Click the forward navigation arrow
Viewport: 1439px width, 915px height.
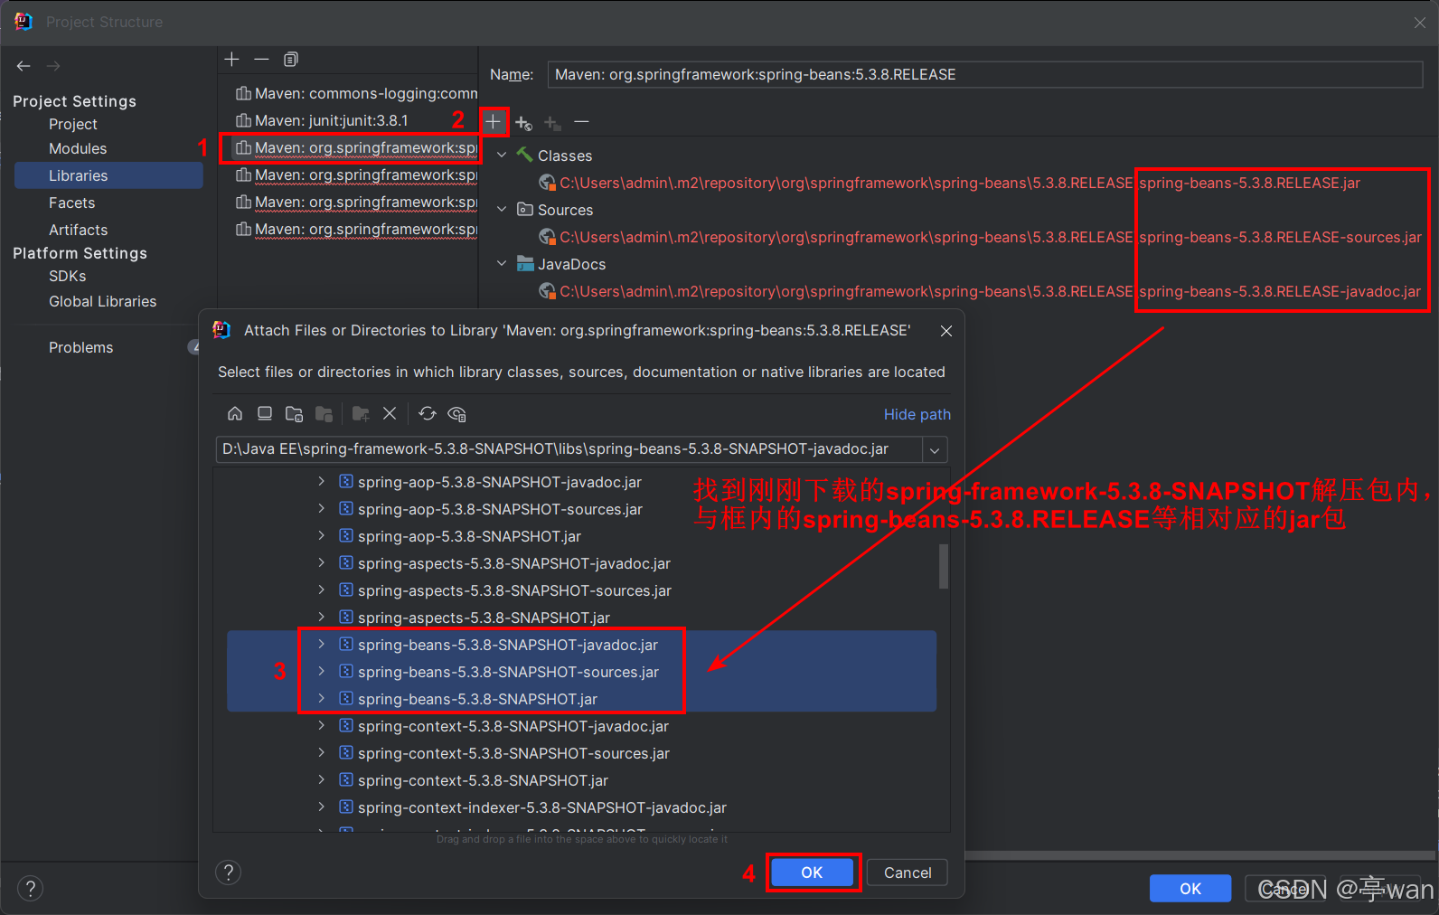coord(53,66)
